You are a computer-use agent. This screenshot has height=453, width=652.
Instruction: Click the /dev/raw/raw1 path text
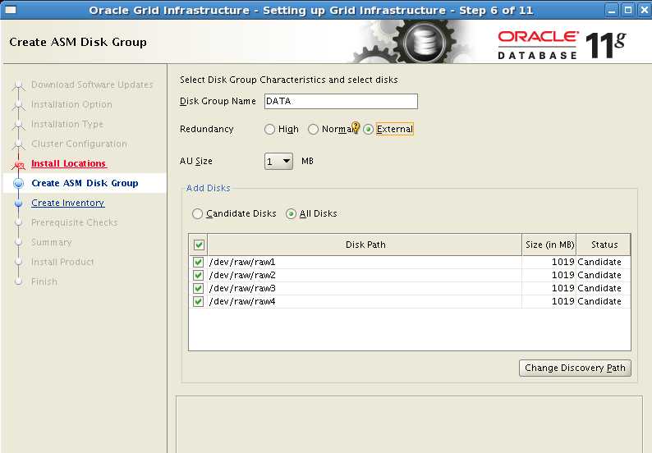242,263
